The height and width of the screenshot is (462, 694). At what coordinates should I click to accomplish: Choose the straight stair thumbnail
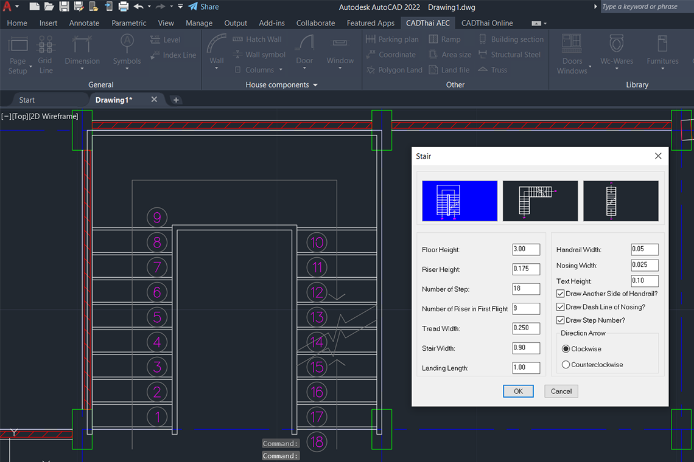pos(620,201)
